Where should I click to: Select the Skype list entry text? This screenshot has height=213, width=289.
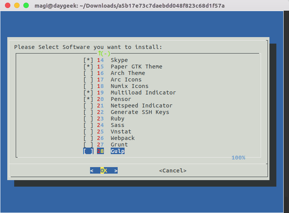pos(119,60)
